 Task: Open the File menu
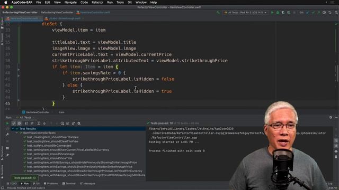click(39, 2)
